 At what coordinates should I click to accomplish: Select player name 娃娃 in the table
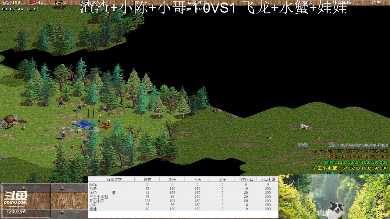coord(93,209)
